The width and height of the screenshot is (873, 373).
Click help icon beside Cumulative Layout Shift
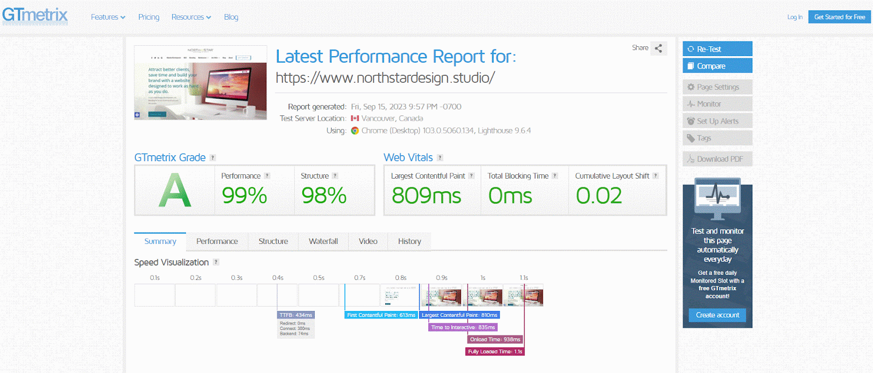point(655,176)
